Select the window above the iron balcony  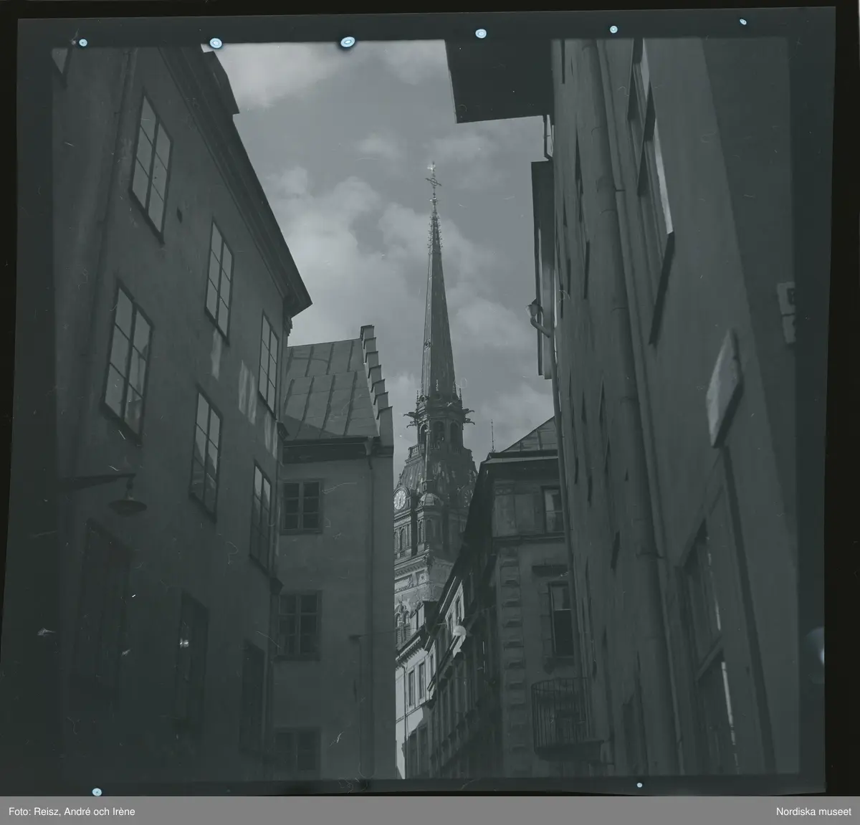[560, 619]
